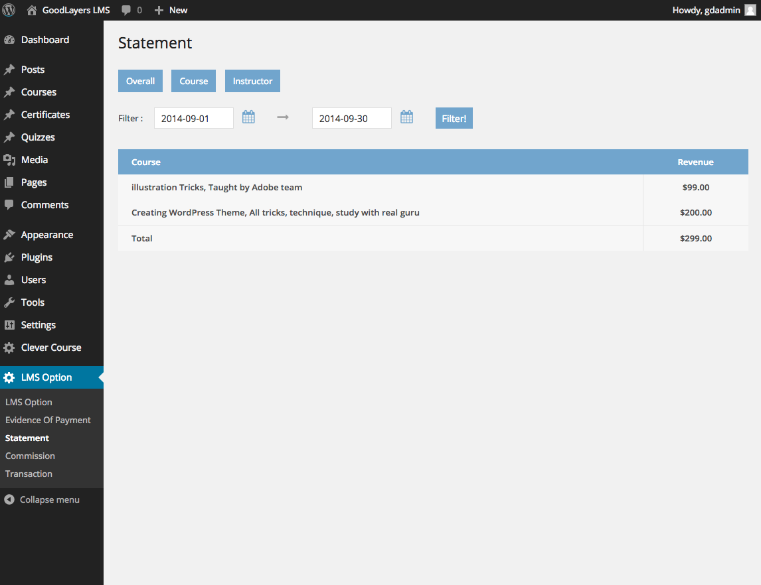Open the Transaction submenu
761x585 pixels.
29,474
